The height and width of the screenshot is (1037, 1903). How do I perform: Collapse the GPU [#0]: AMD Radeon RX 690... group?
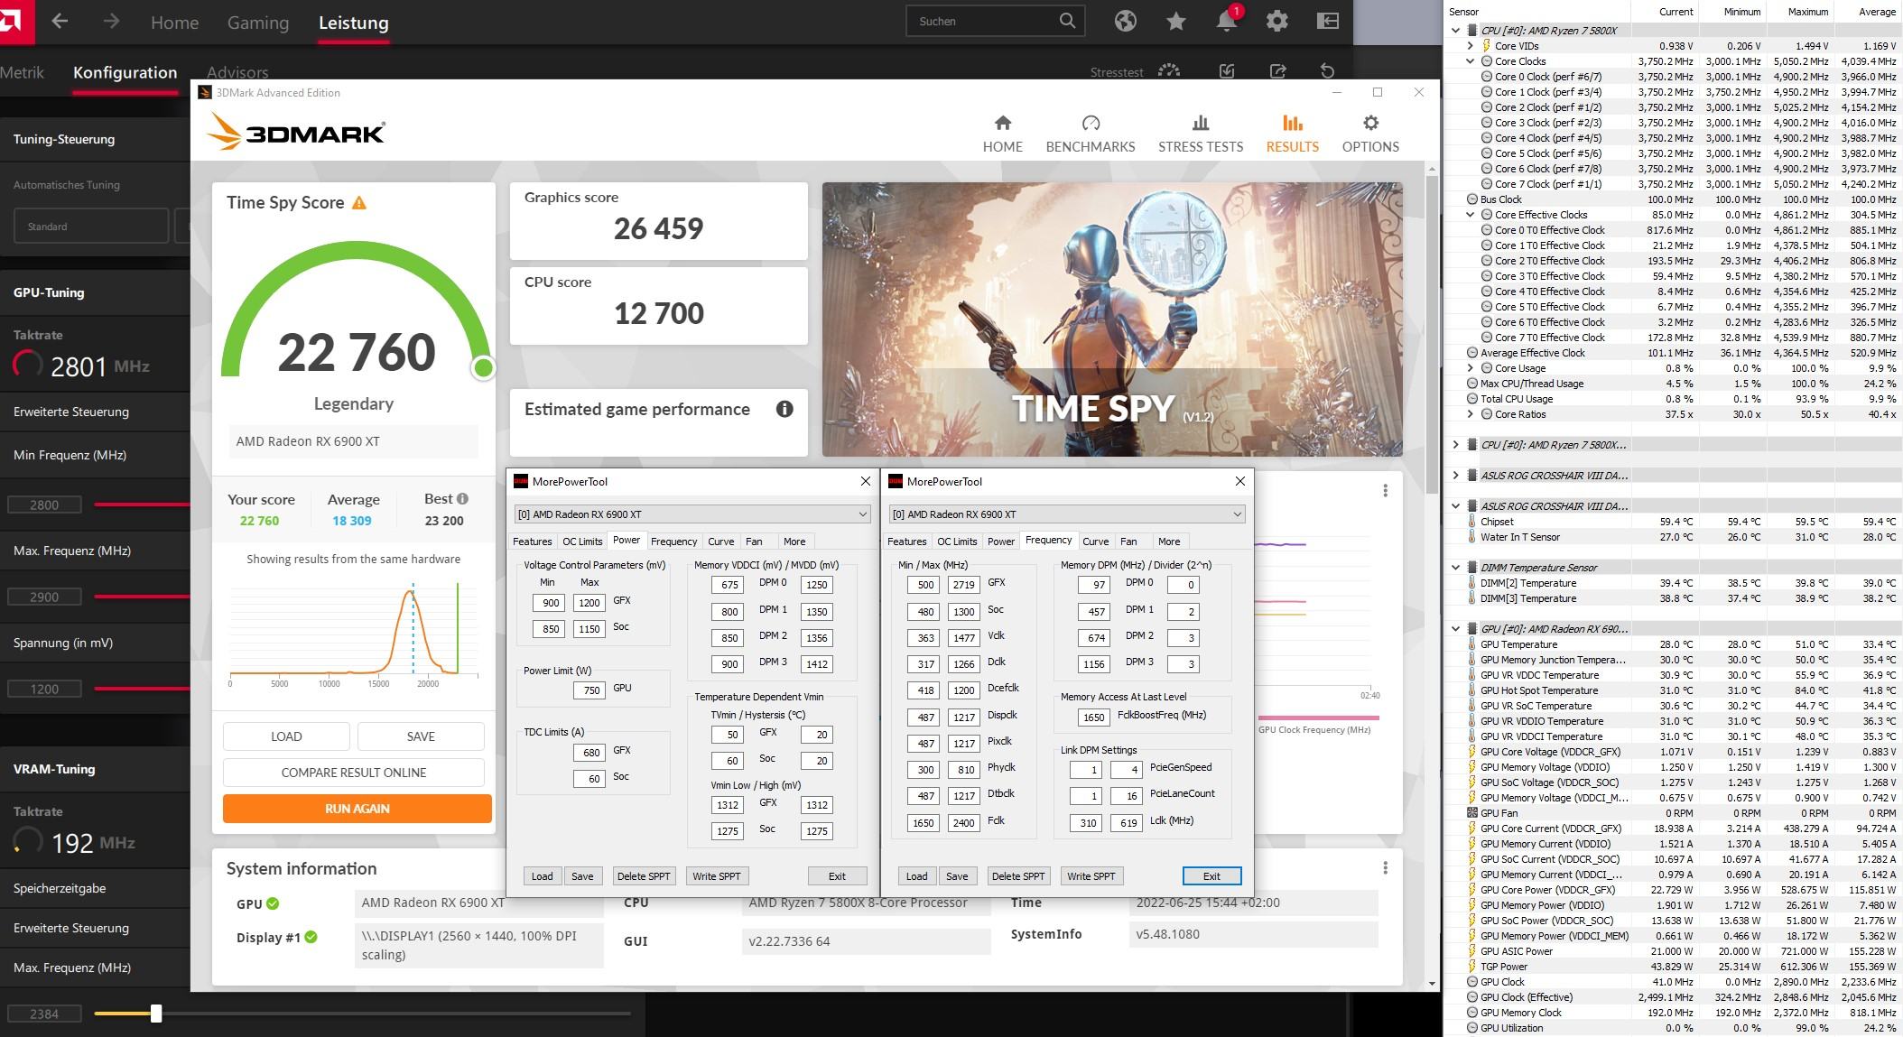[x=1455, y=629]
